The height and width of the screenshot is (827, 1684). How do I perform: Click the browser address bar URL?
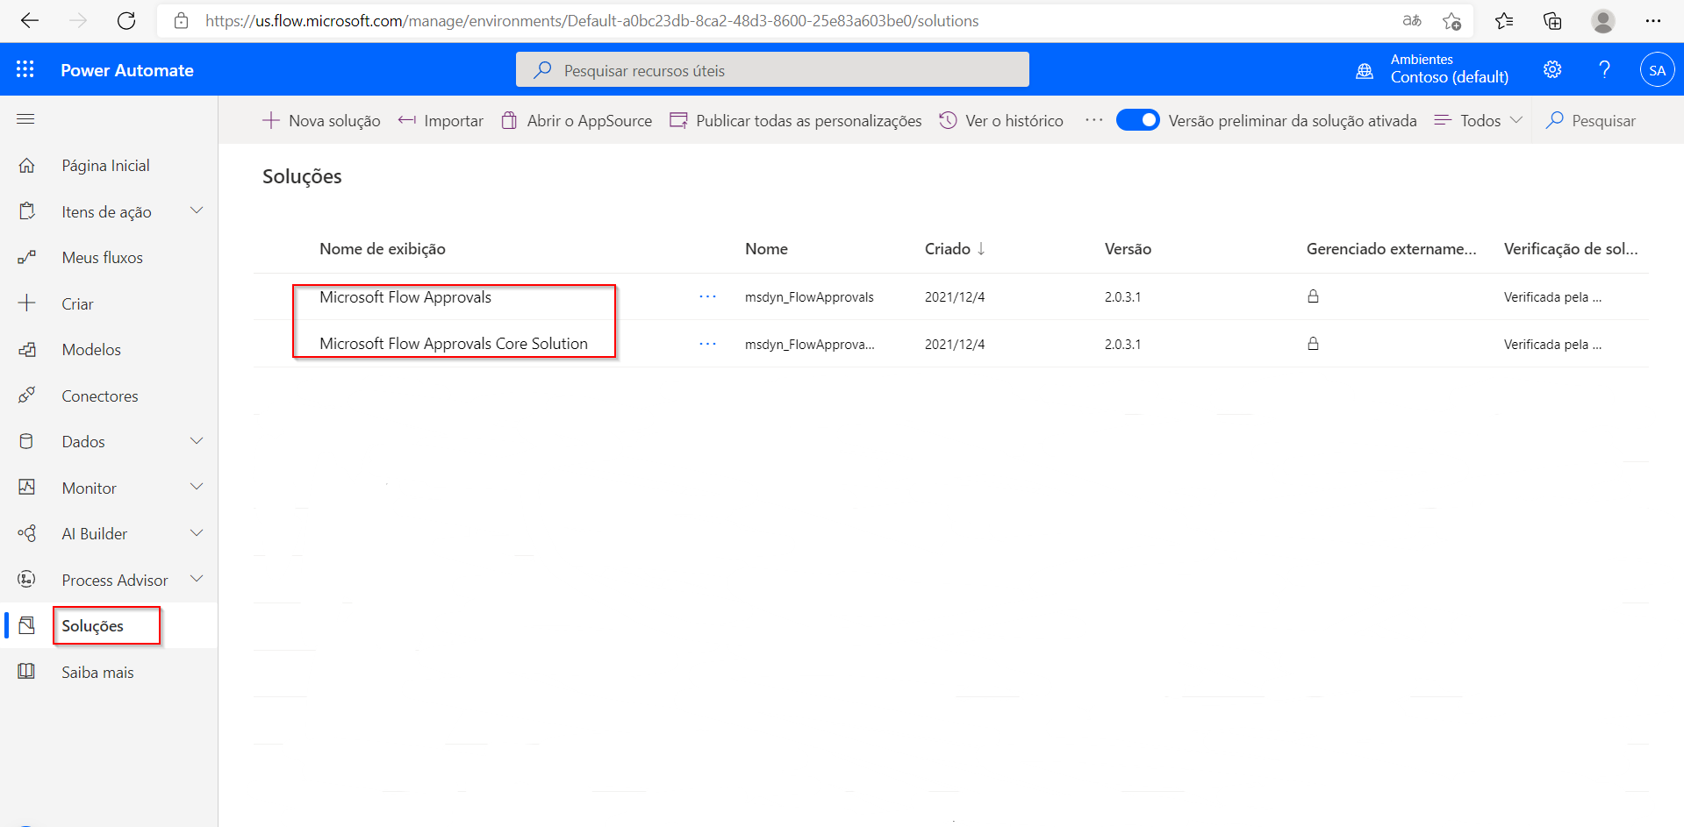[x=592, y=21]
